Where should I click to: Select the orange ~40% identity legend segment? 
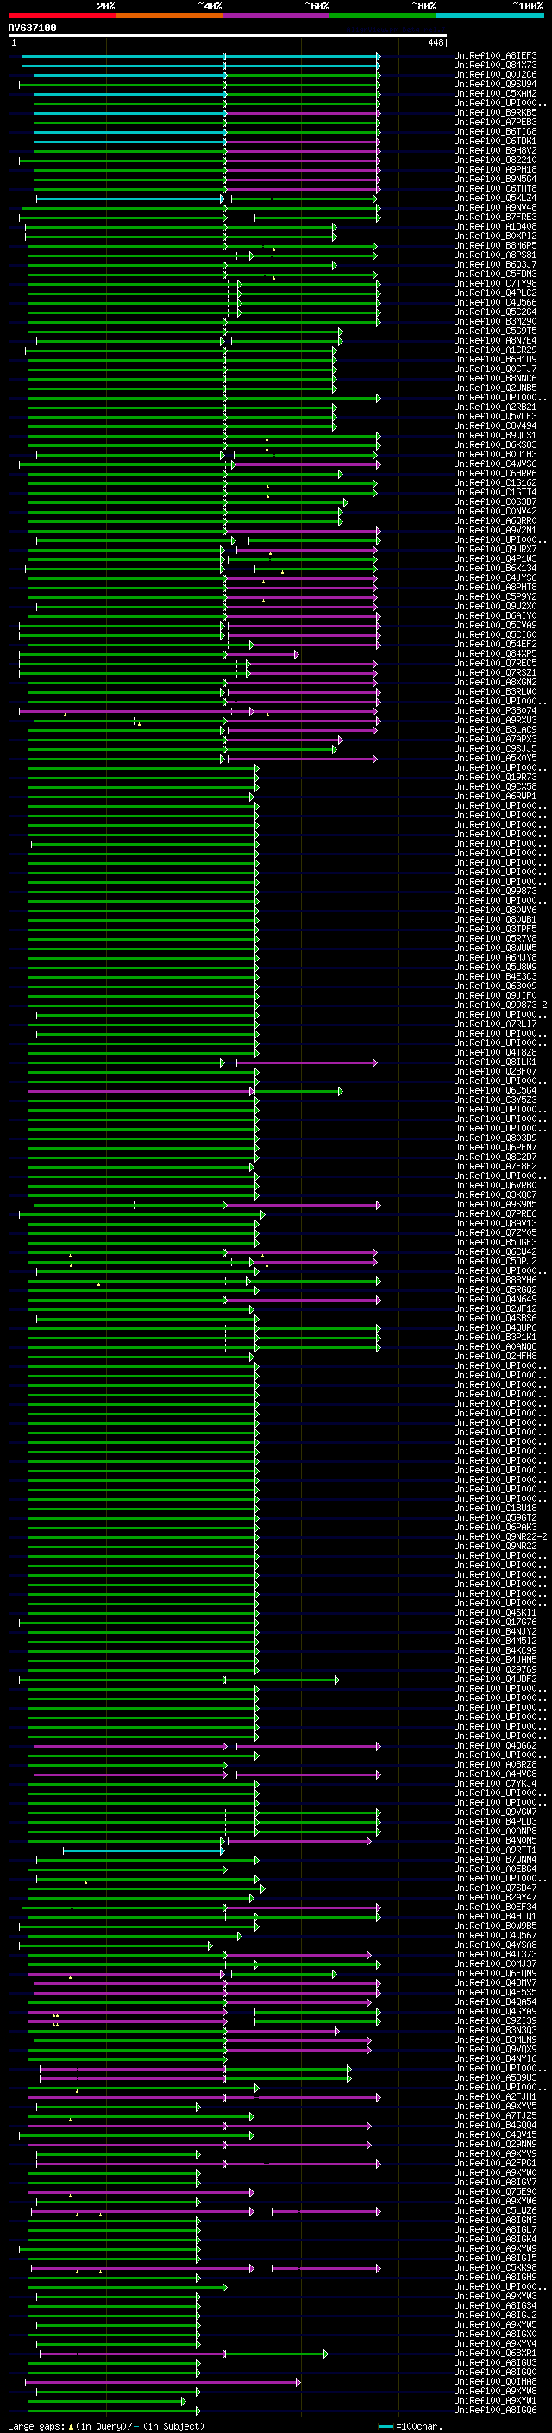coord(169,16)
